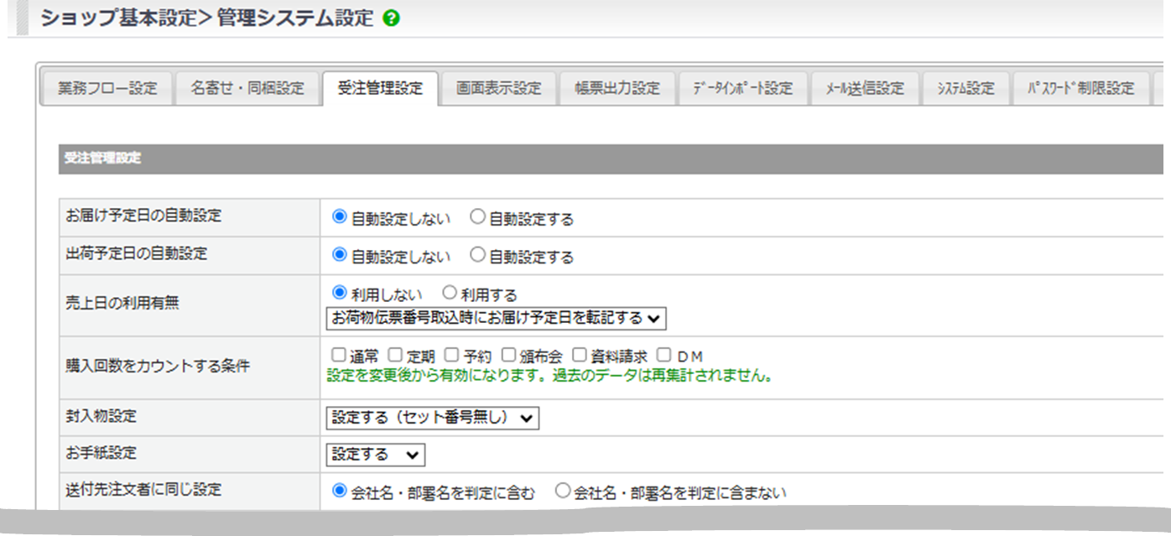Open the システム設定 tab
The image size is (1171, 536).
click(x=965, y=88)
